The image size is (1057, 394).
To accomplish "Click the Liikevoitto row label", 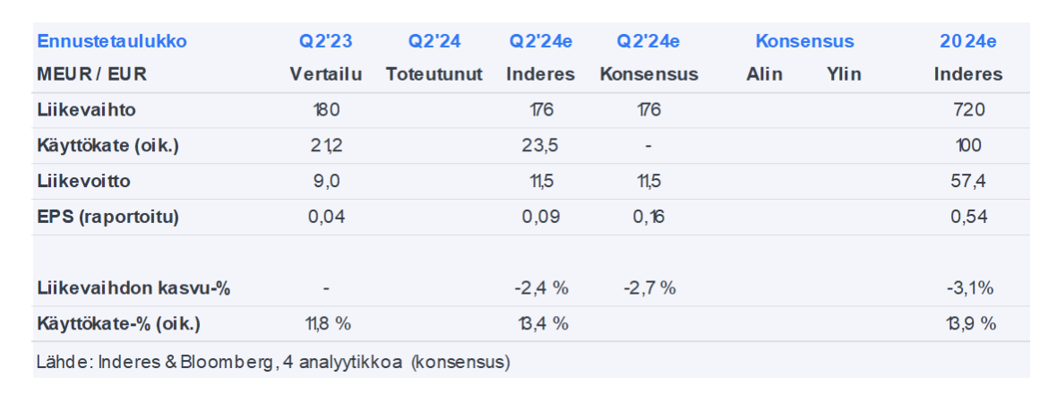I will point(84,181).
